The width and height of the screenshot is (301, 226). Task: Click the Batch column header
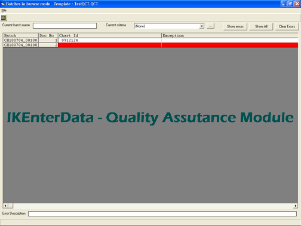(x=21, y=35)
